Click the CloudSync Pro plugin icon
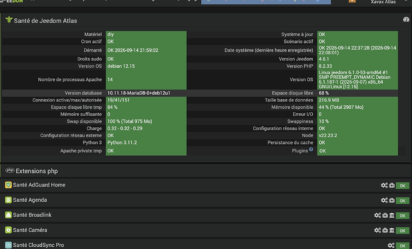 [8, 245]
